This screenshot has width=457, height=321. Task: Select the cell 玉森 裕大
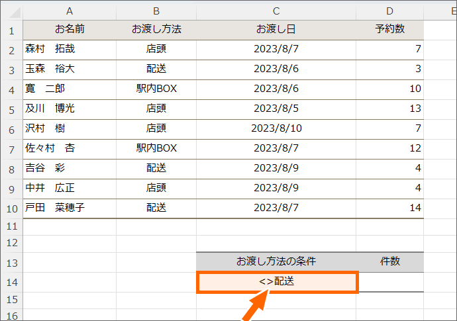pos(70,69)
